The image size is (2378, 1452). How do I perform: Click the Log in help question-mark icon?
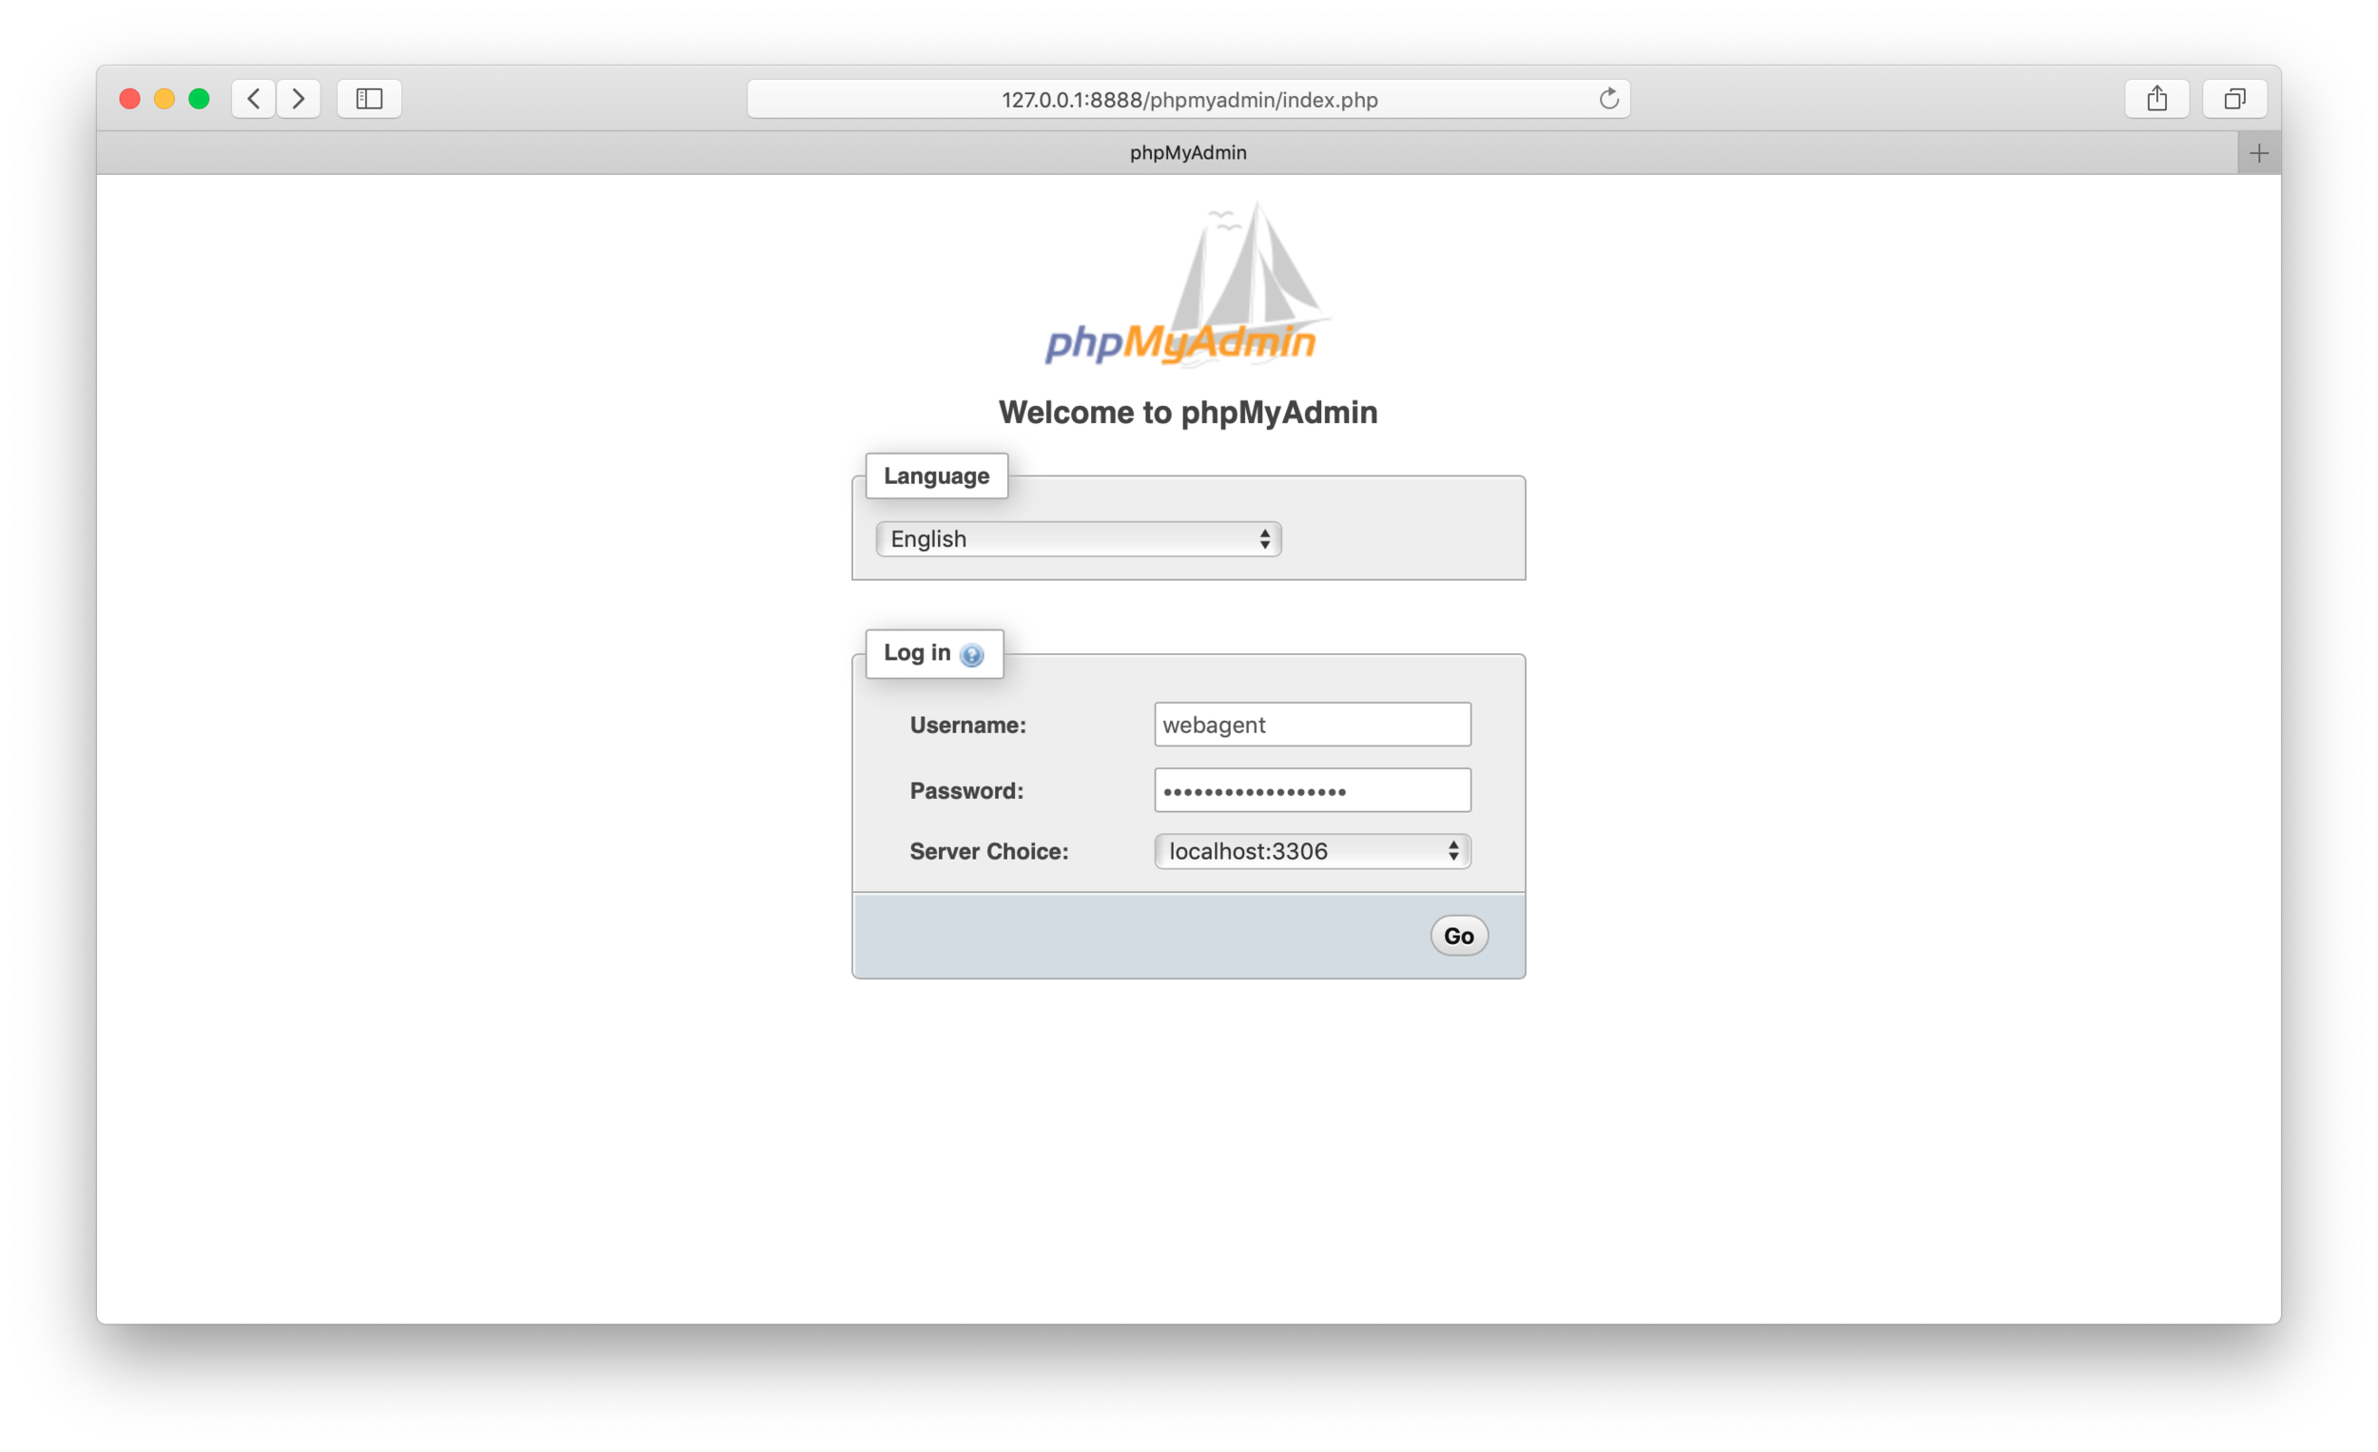pos(972,655)
